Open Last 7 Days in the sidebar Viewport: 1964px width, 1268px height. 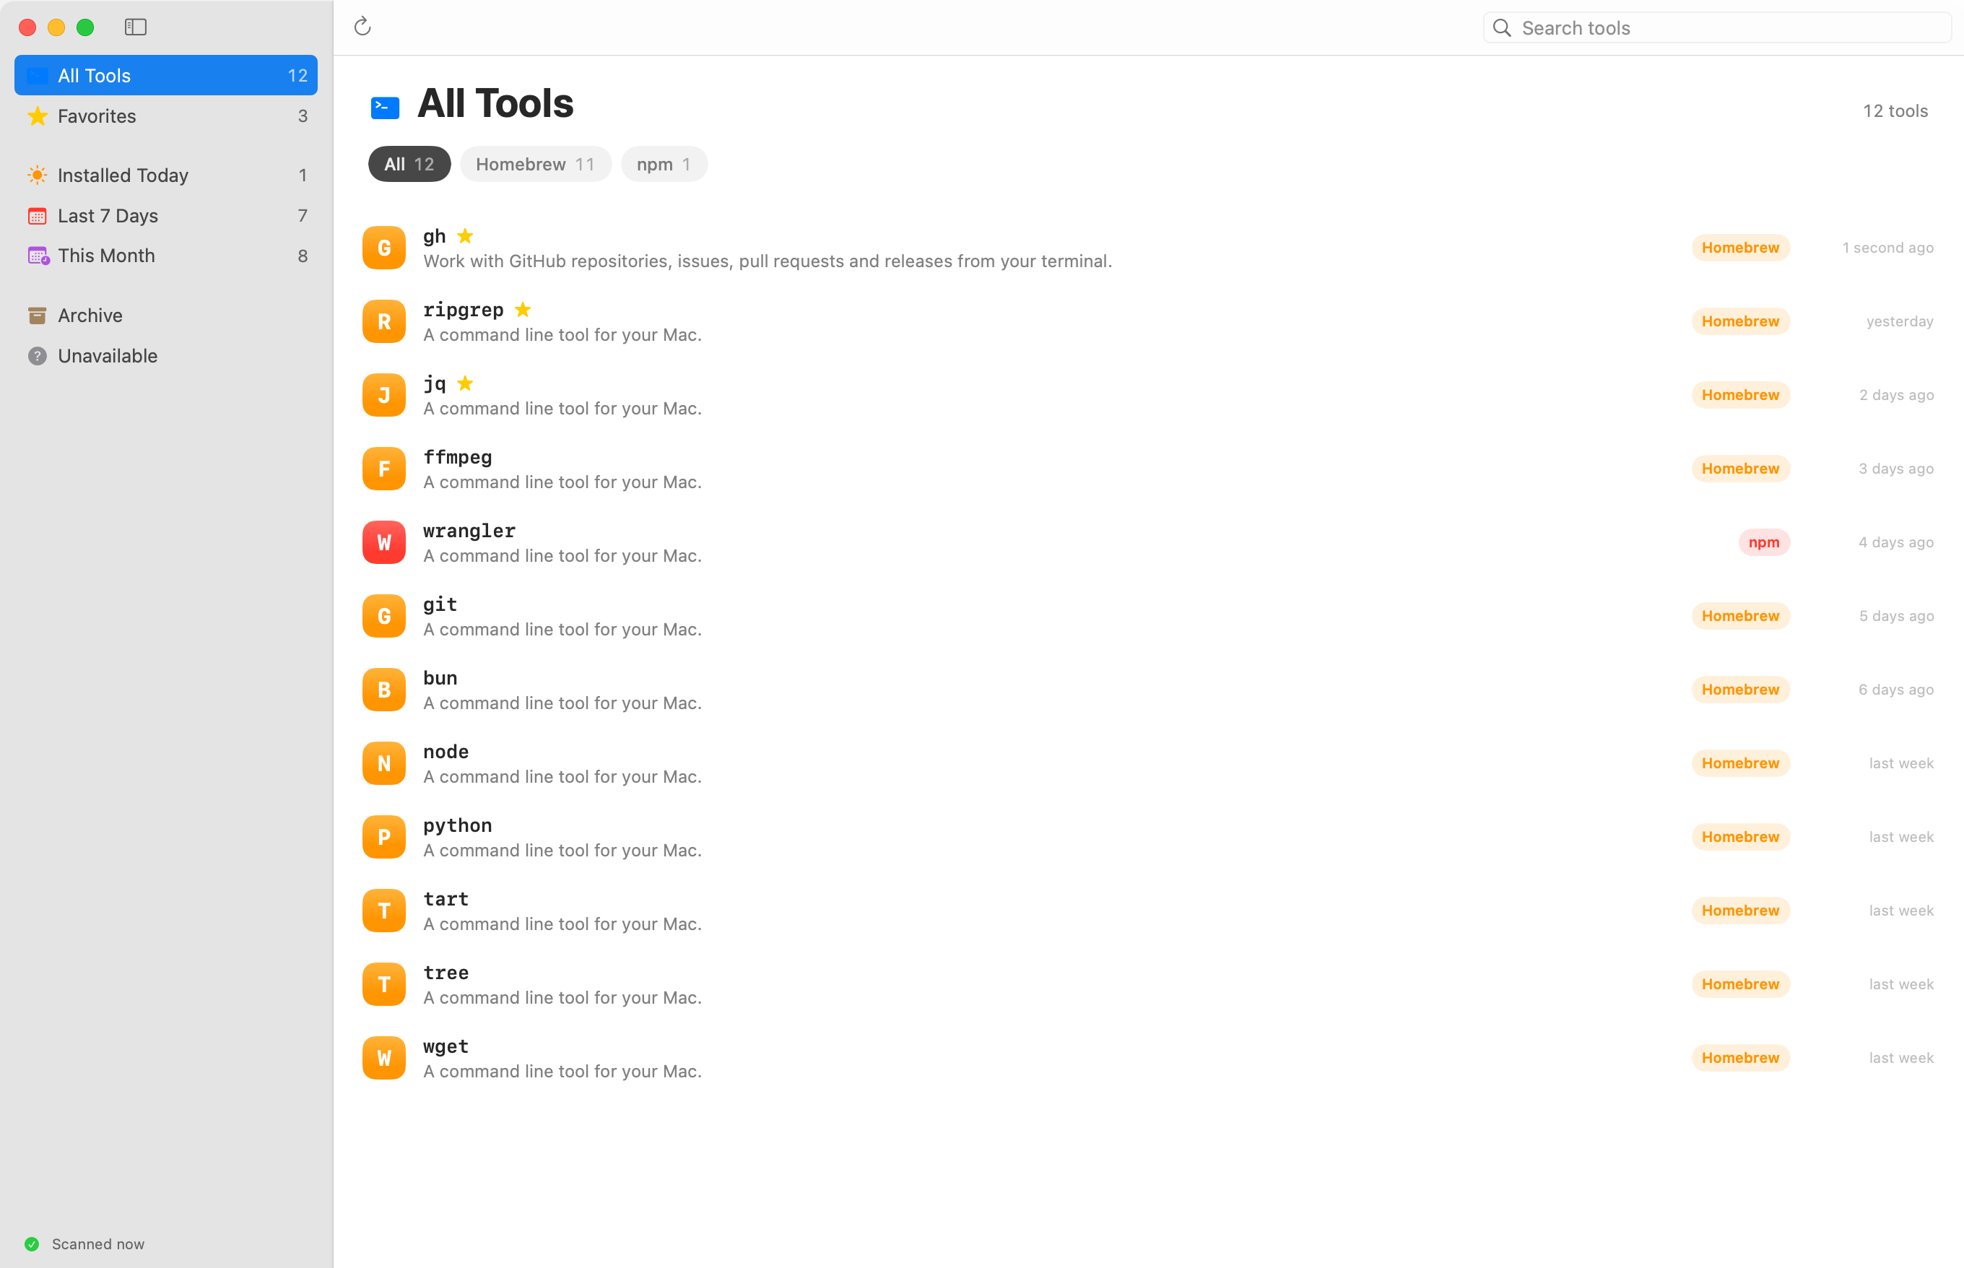(x=166, y=216)
